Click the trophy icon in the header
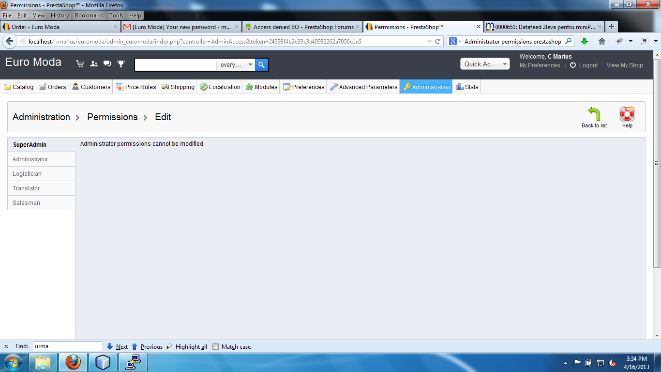This screenshot has width=661, height=372. pyautogui.click(x=121, y=64)
